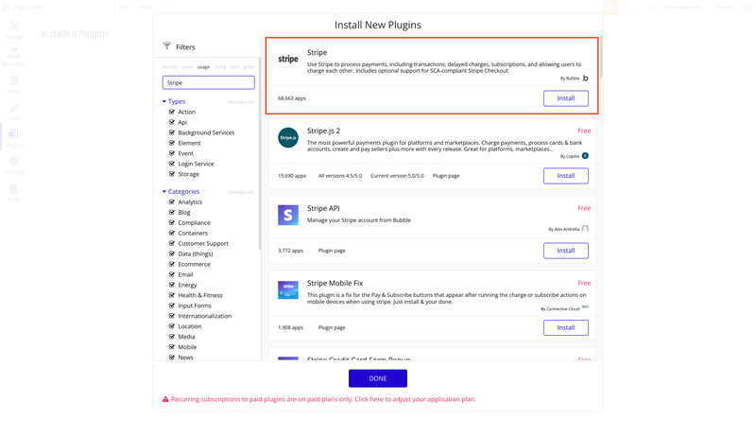Click the Connective Cloud author icon
The width and height of the screenshot is (756, 437).
point(585,306)
